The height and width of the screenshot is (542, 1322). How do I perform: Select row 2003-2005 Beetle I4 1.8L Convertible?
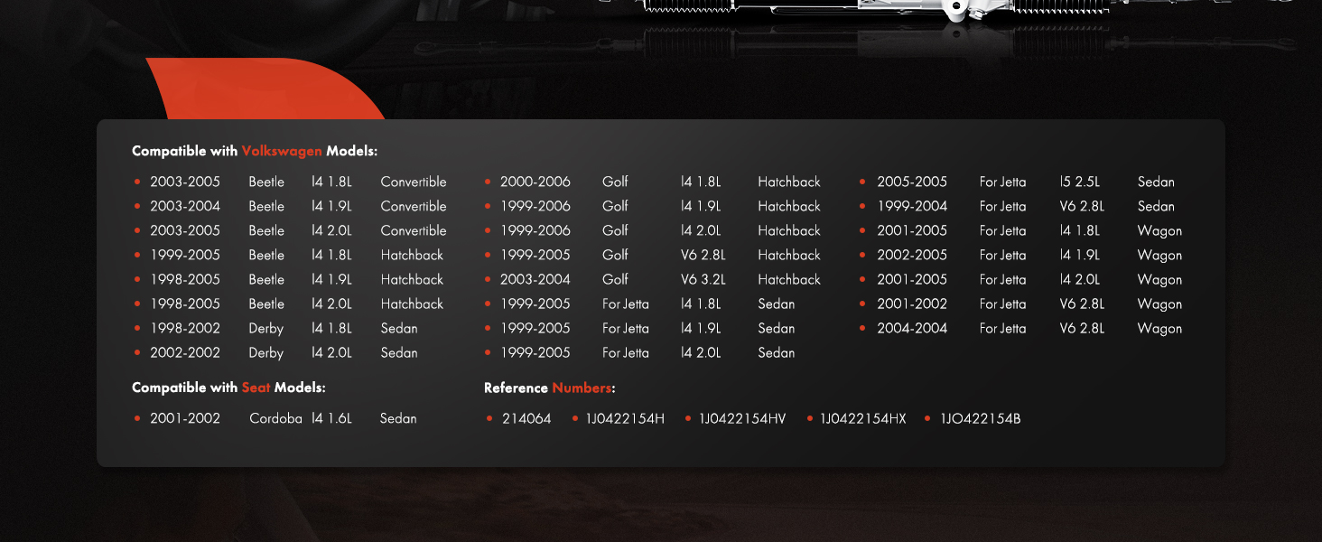click(x=290, y=182)
